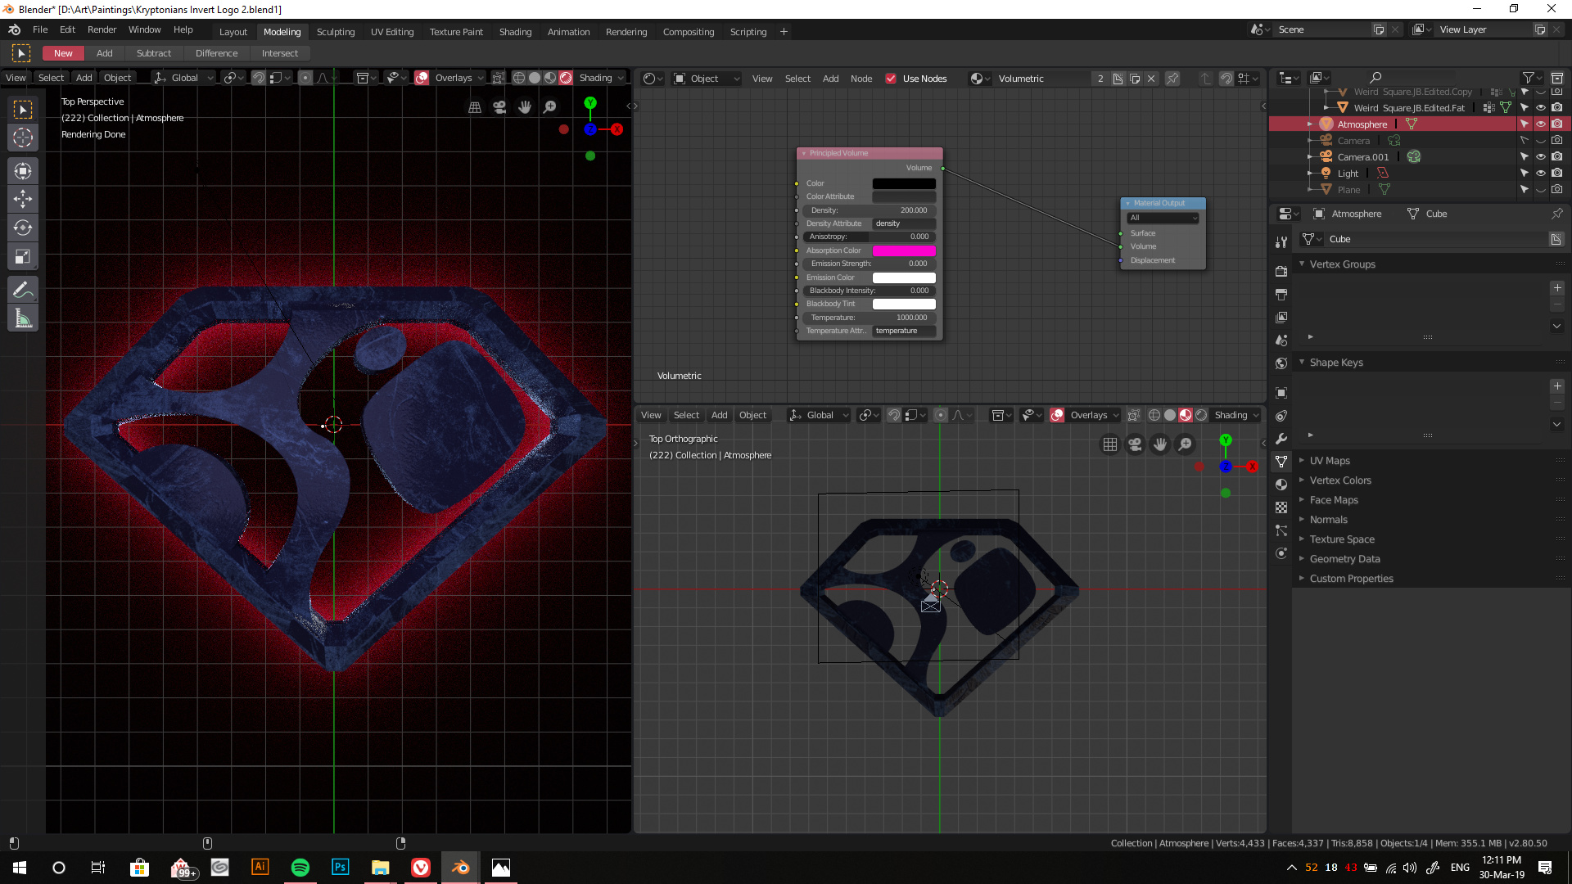Open the Output properties printer icon

click(1281, 294)
